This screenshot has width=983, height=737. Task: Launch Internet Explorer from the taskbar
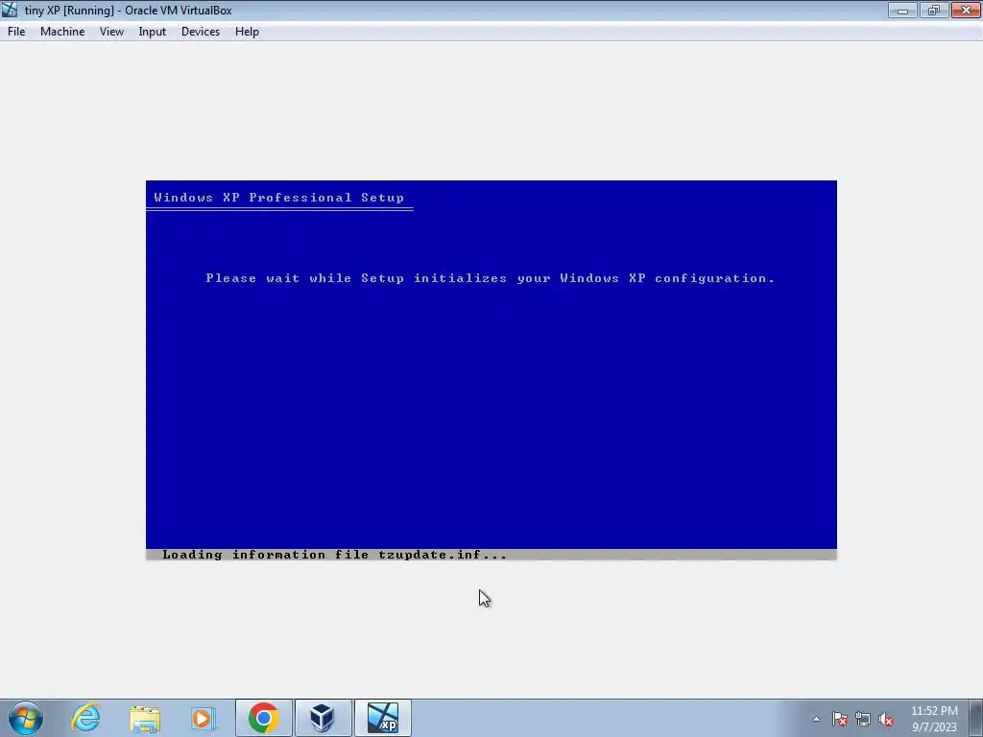click(85, 718)
